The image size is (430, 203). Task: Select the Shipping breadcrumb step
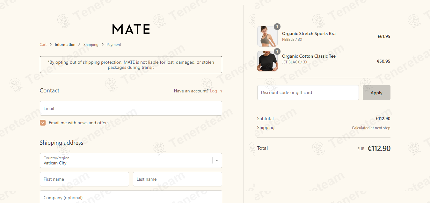pos(91,45)
